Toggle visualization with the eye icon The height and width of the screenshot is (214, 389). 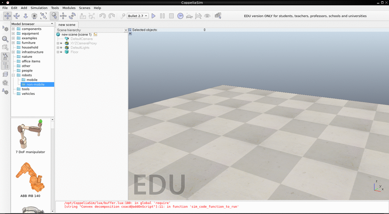[x=207, y=16]
